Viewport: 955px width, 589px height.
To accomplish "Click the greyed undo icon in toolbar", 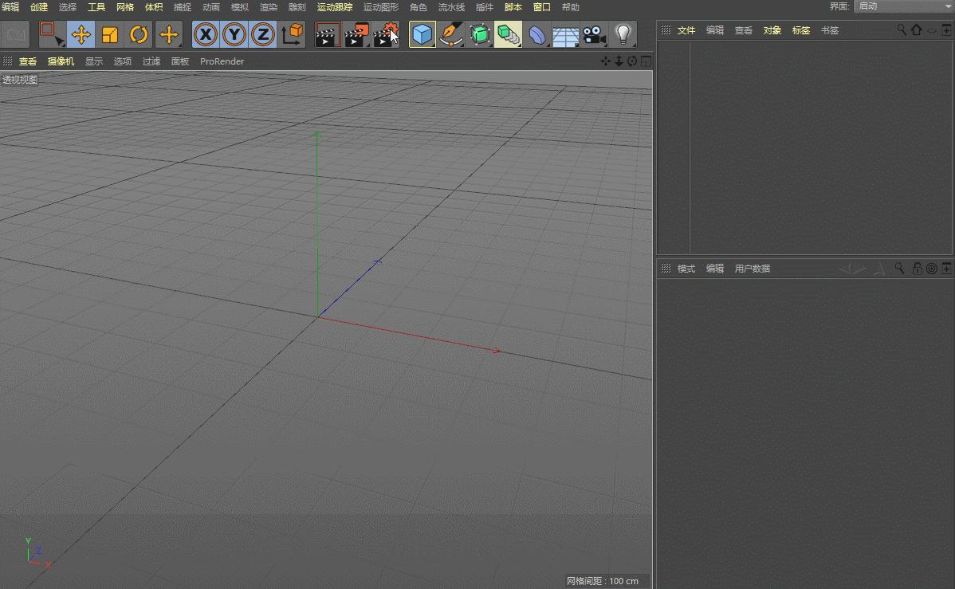I will (16, 35).
